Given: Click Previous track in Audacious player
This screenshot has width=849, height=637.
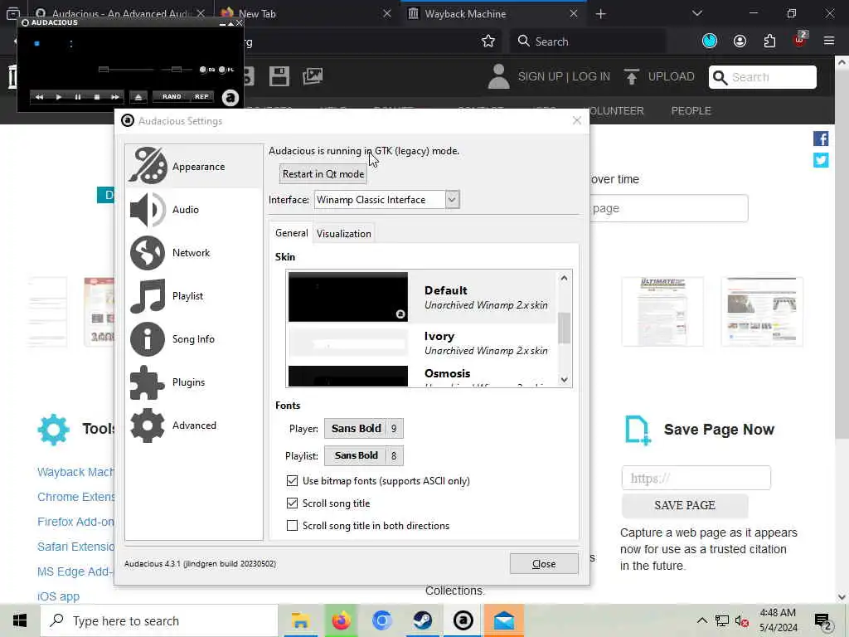Looking at the screenshot, I should (x=39, y=97).
